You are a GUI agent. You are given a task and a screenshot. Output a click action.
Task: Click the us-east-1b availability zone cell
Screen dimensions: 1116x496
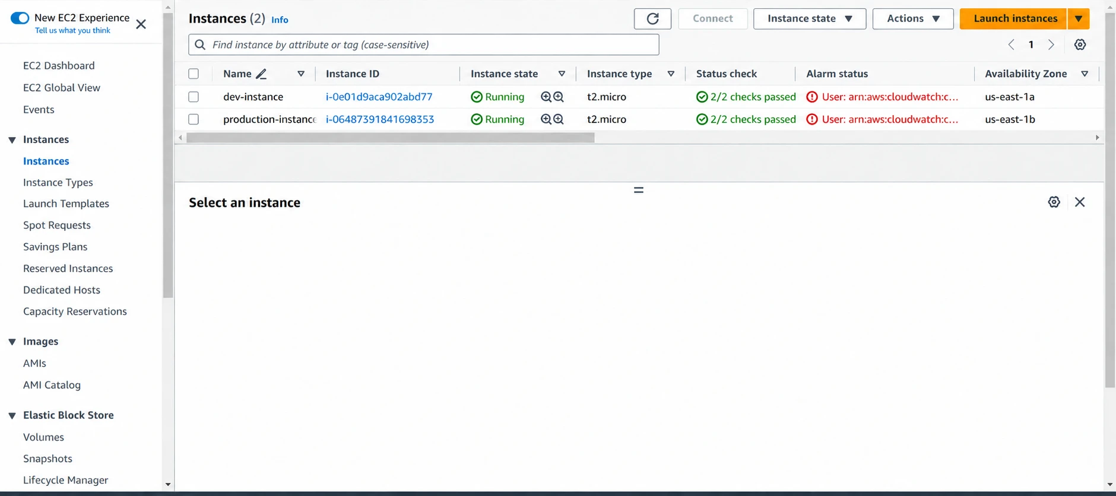[1010, 119]
